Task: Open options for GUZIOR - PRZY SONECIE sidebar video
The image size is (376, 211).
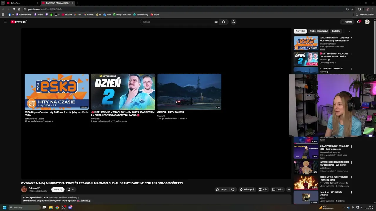Action: [x=351, y=69]
